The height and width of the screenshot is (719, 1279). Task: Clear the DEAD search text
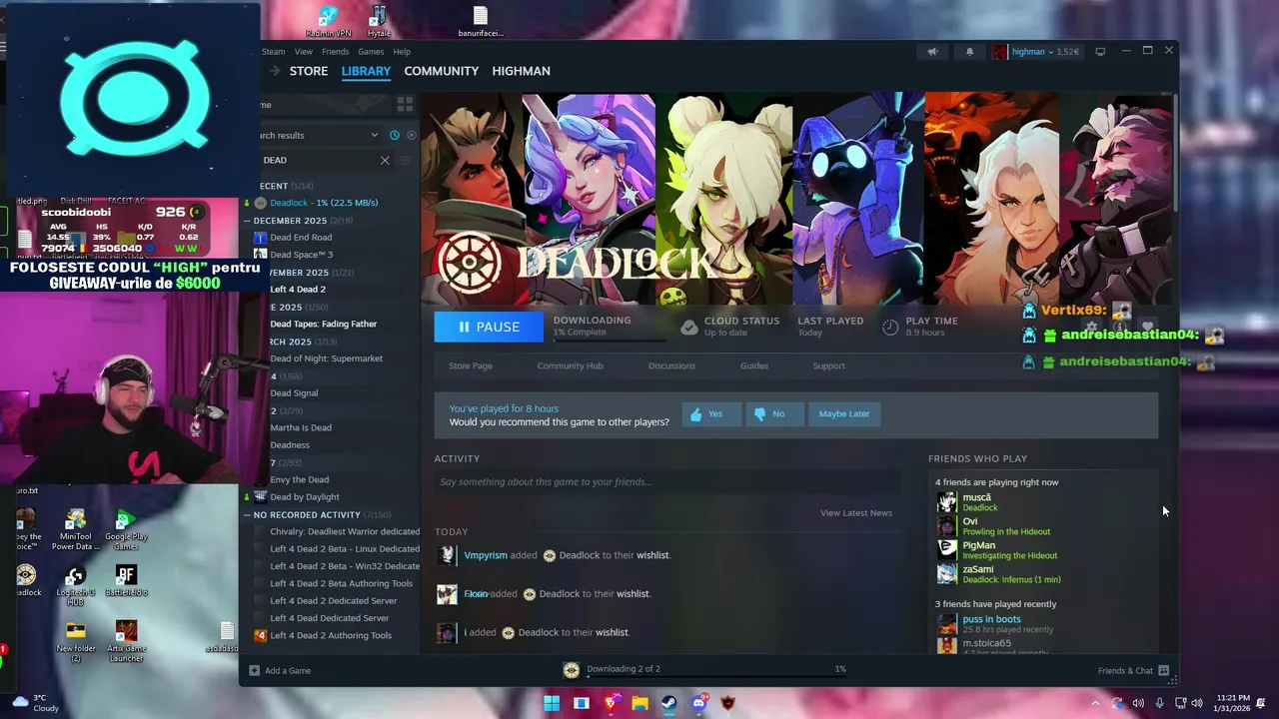tap(385, 160)
